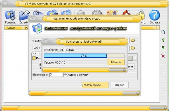Click the Извлечь сейчас button
The image size is (169, 111).
tap(95, 85)
